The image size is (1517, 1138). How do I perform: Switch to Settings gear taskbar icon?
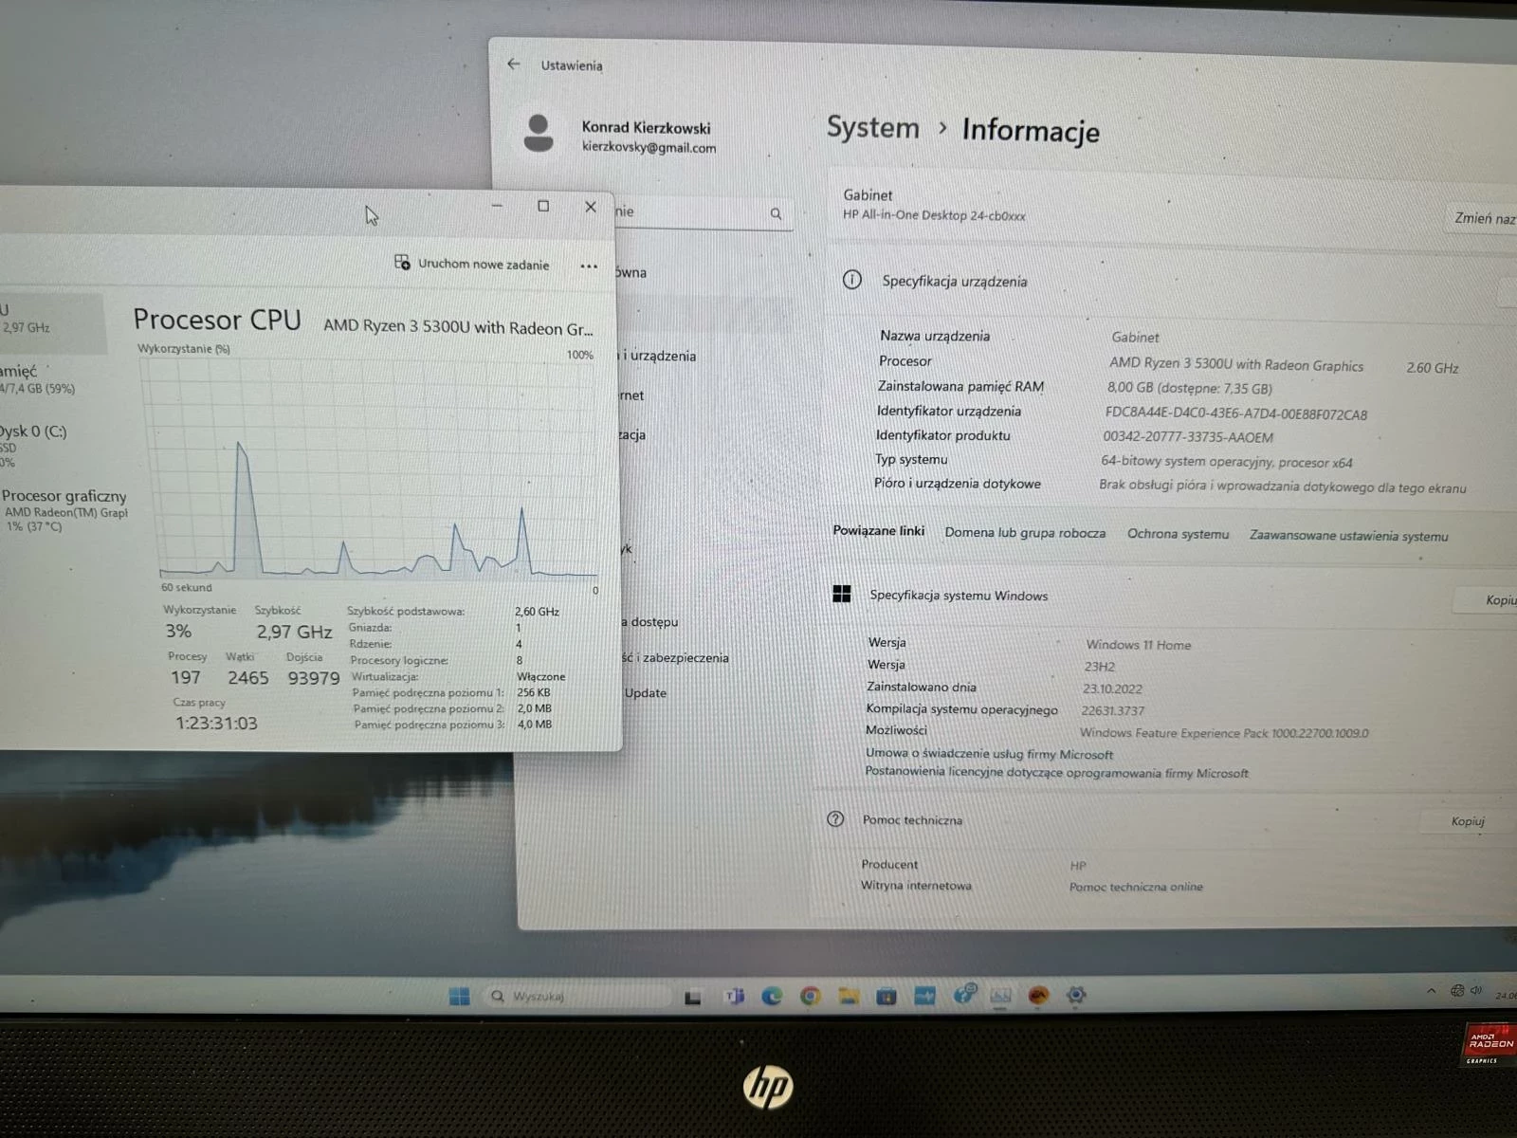pos(1075,995)
